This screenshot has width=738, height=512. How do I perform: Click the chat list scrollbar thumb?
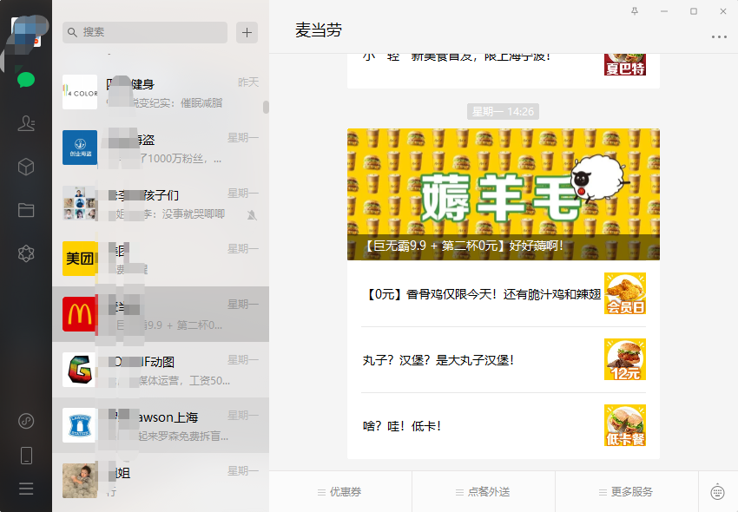[x=266, y=108]
